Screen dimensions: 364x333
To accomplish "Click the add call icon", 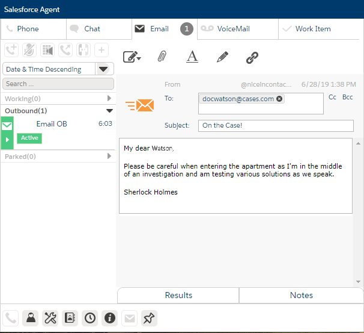I will pos(11,50).
